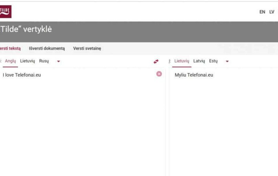Expand more target languages dropdown arrow
This screenshot has height=176, width=278.
coord(227,62)
